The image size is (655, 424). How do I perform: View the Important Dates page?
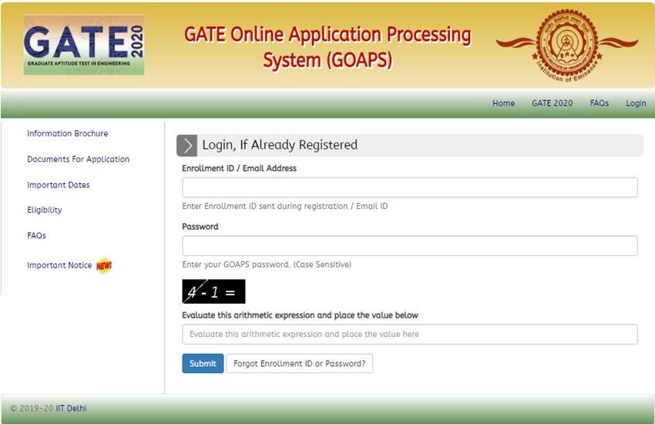coord(58,185)
